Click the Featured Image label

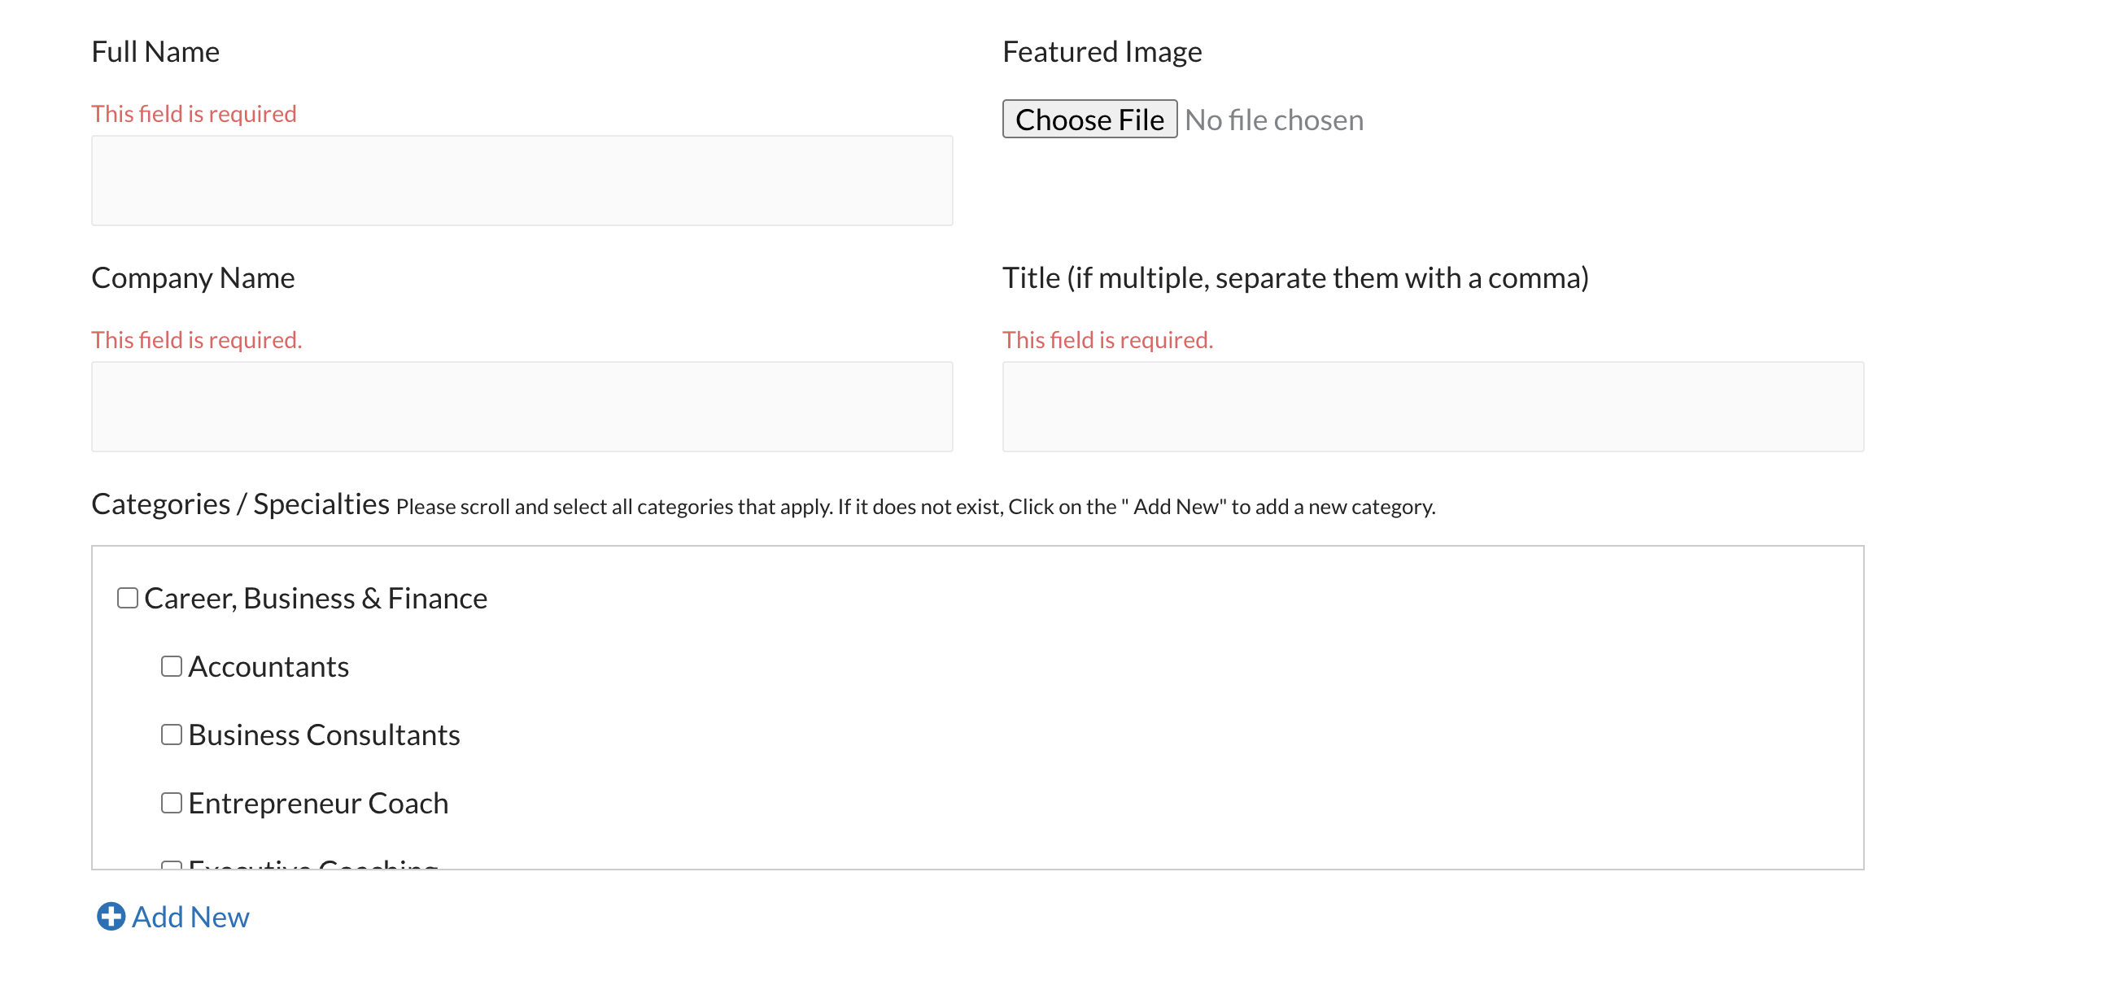tap(1102, 52)
